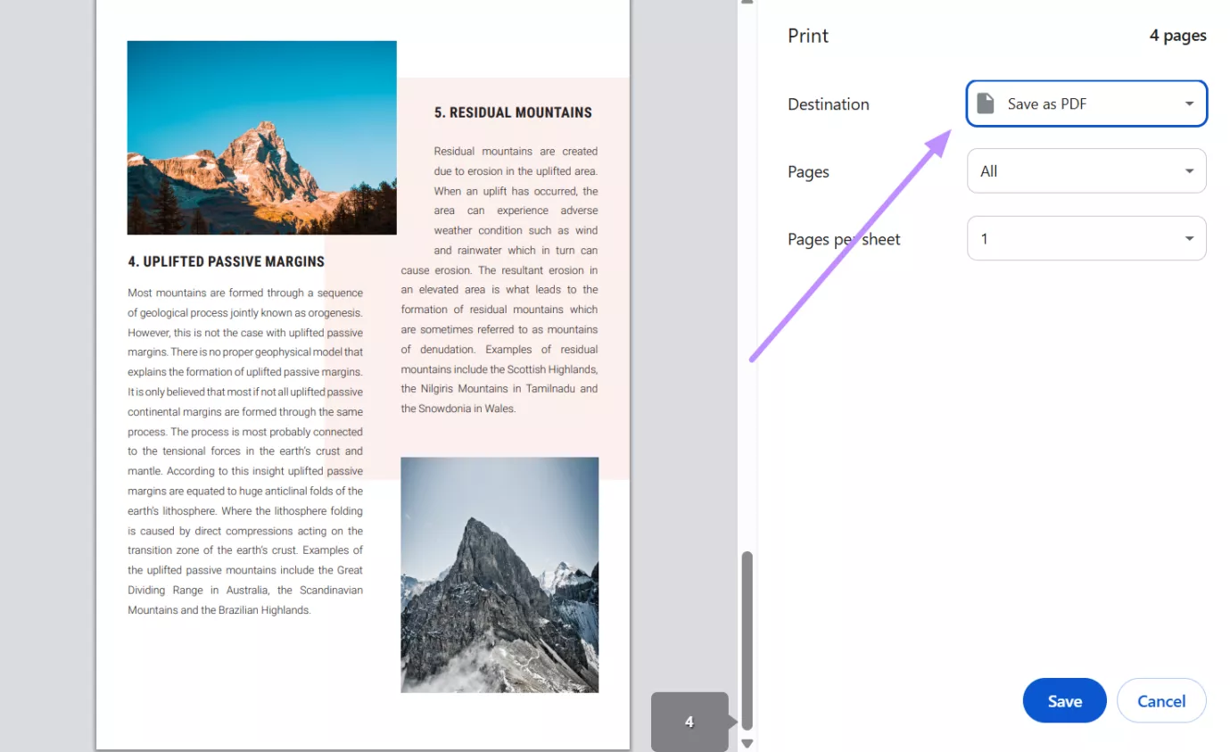Click the Uplifted Passive Margins heading
Image resolution: width=1230 pixels, height=752 pixels.
(227, 261)
